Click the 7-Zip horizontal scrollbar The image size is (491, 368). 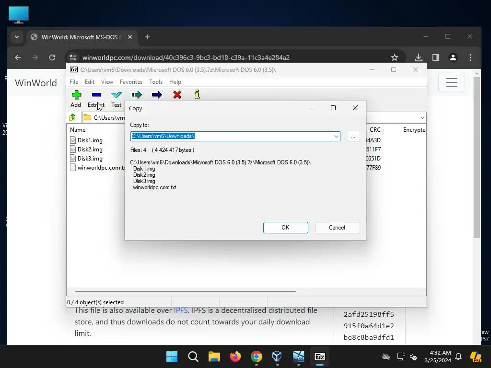(x=186, y=291)
